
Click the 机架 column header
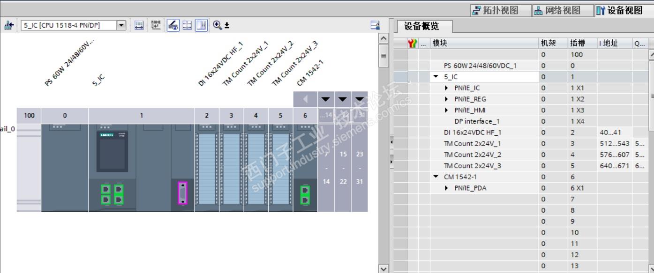point(553,43)
